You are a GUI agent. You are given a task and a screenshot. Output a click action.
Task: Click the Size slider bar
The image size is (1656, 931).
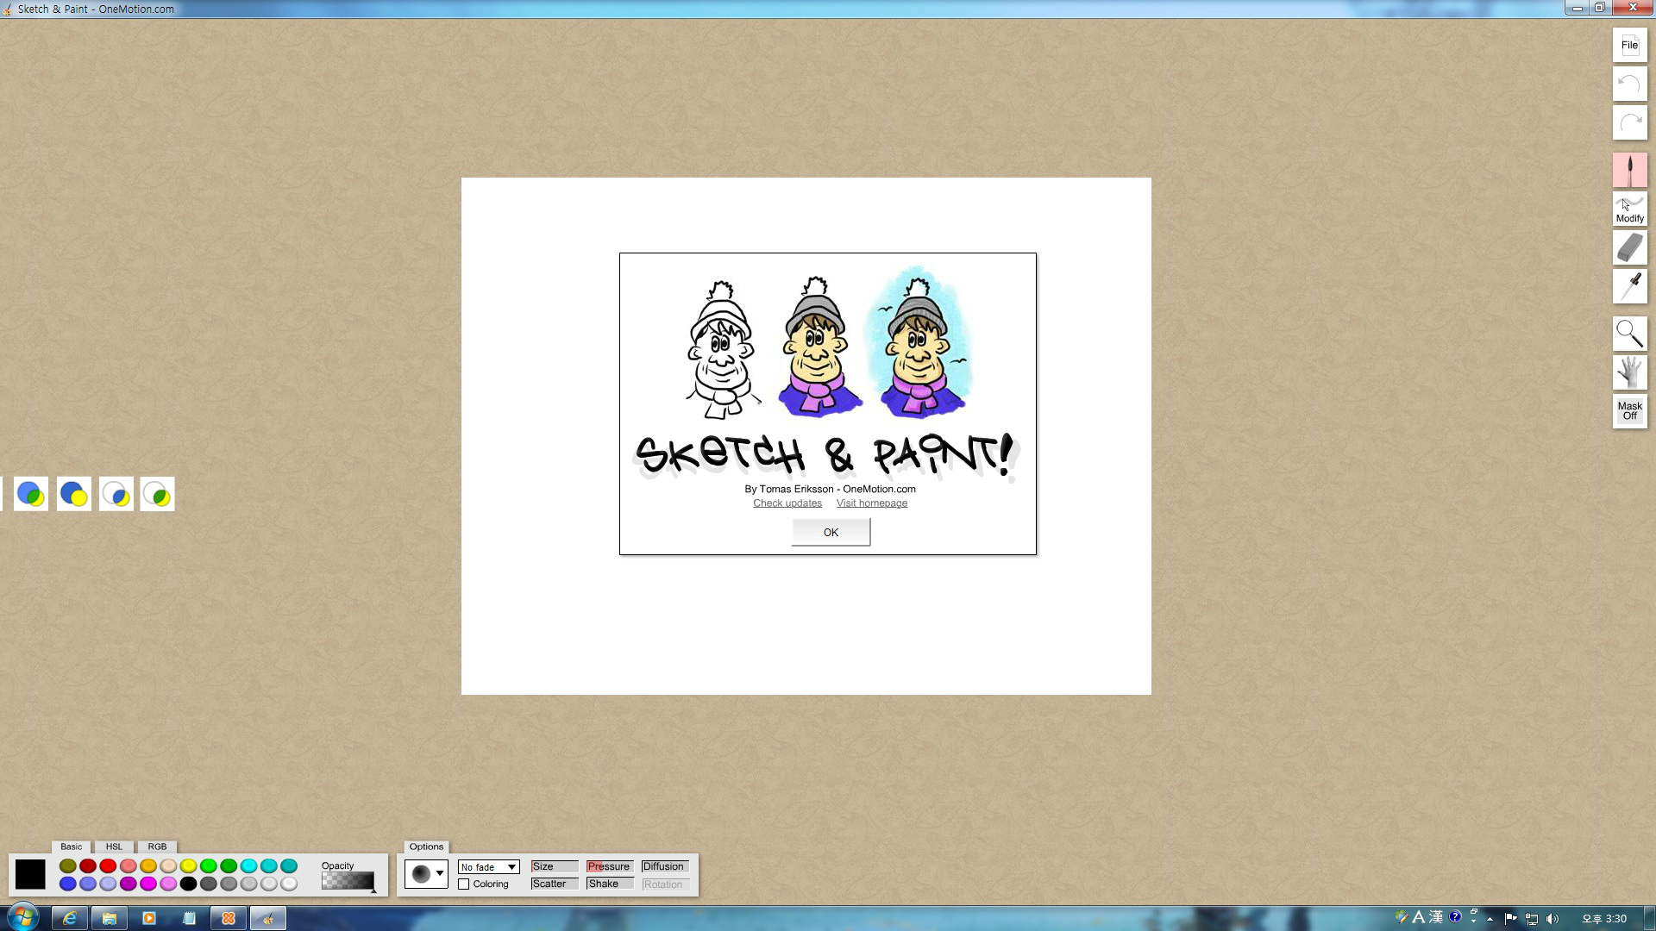pyautogui.click(x=555, y=866)
